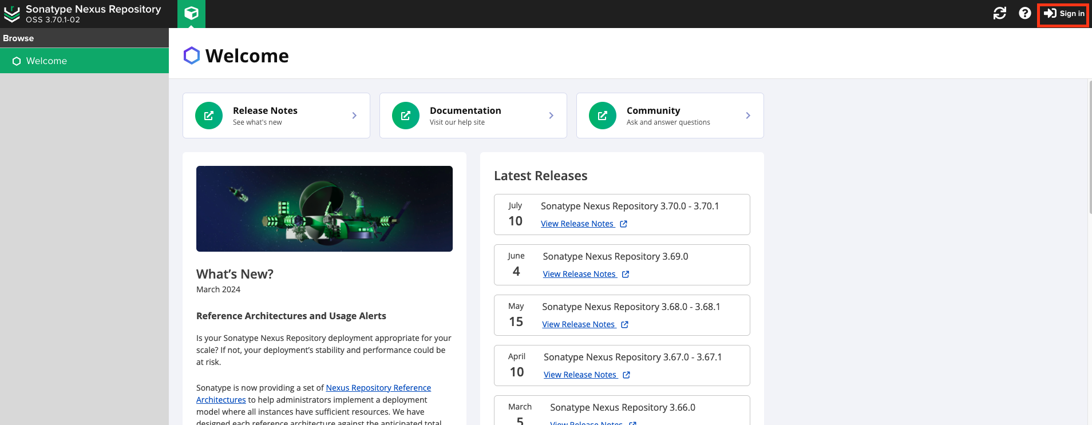Screen dimensions: 1092x425
Task: Click the Sign in button
Action: 1064,14
